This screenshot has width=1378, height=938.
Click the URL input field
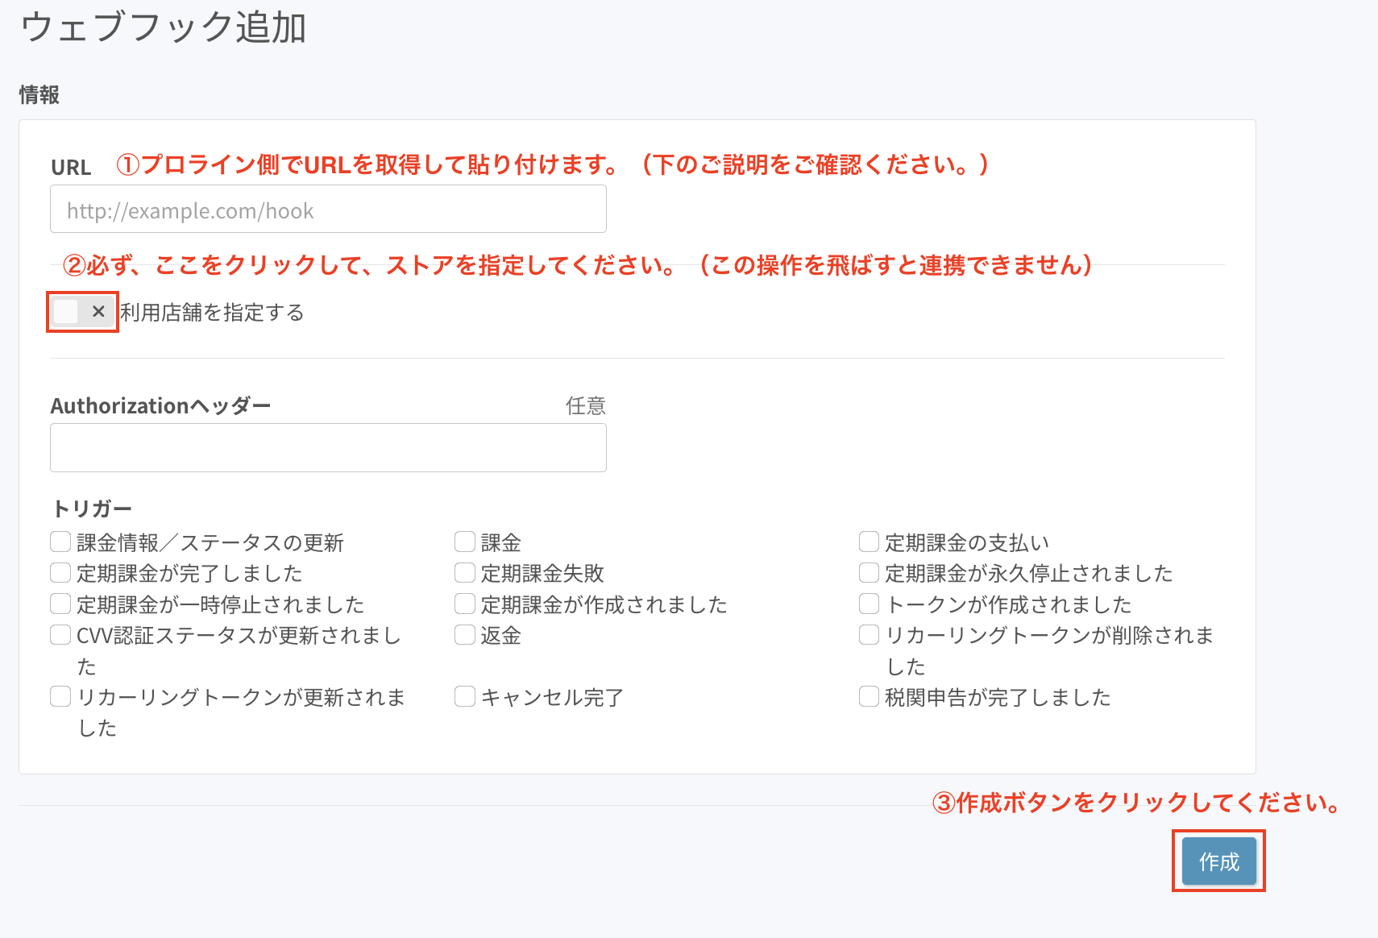[328, 210]
